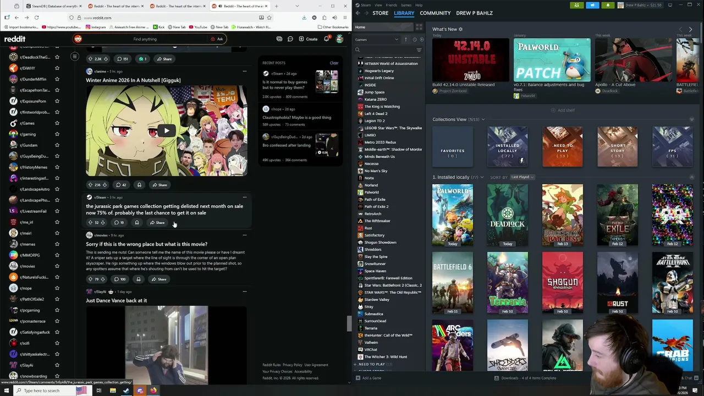Screen dimensions: 704x396
Task: Toggle the favorite star for r/PathOfExile2
Action: [x=57, y=299]
